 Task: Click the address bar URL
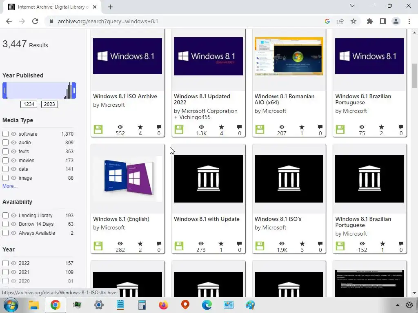tap(108, 21)
